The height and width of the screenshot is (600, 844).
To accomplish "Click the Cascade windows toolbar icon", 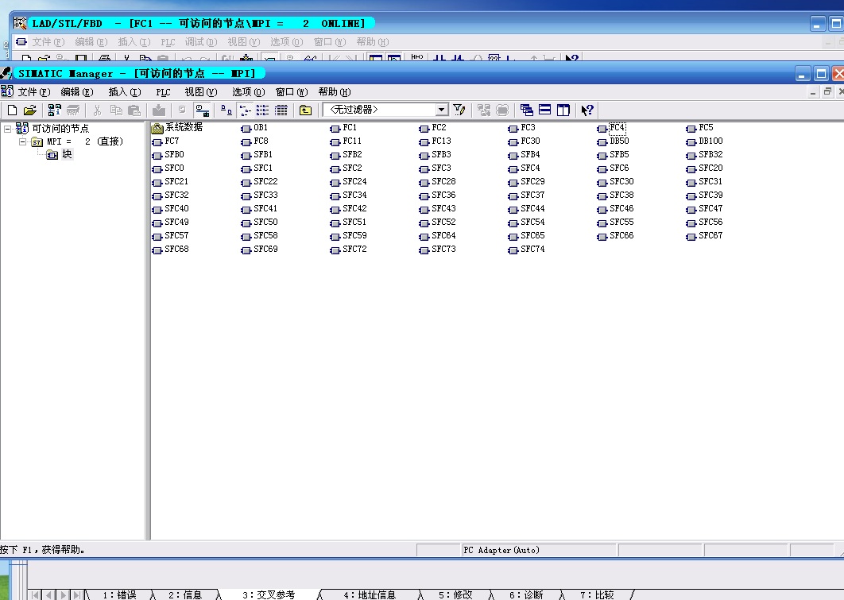I will [526, 110].
